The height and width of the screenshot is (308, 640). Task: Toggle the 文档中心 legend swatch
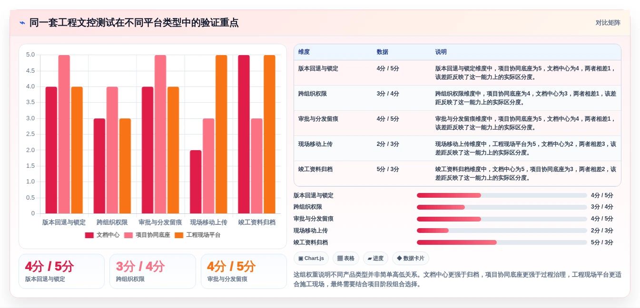(89, 235)
